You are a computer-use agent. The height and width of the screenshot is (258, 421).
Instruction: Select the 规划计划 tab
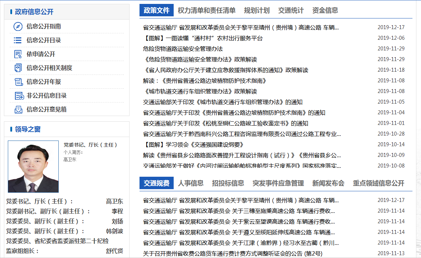(257, 11)
